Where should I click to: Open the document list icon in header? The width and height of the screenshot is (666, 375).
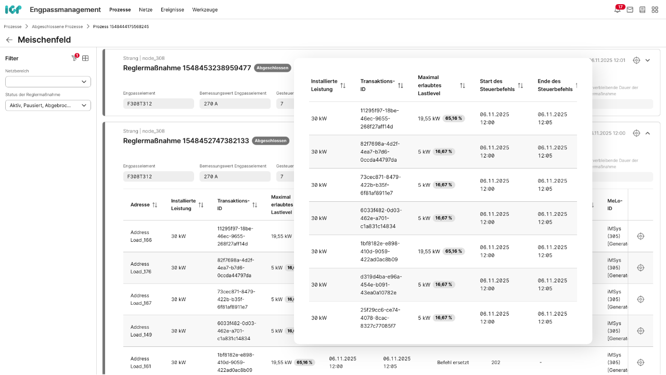(x=643, y=10)
